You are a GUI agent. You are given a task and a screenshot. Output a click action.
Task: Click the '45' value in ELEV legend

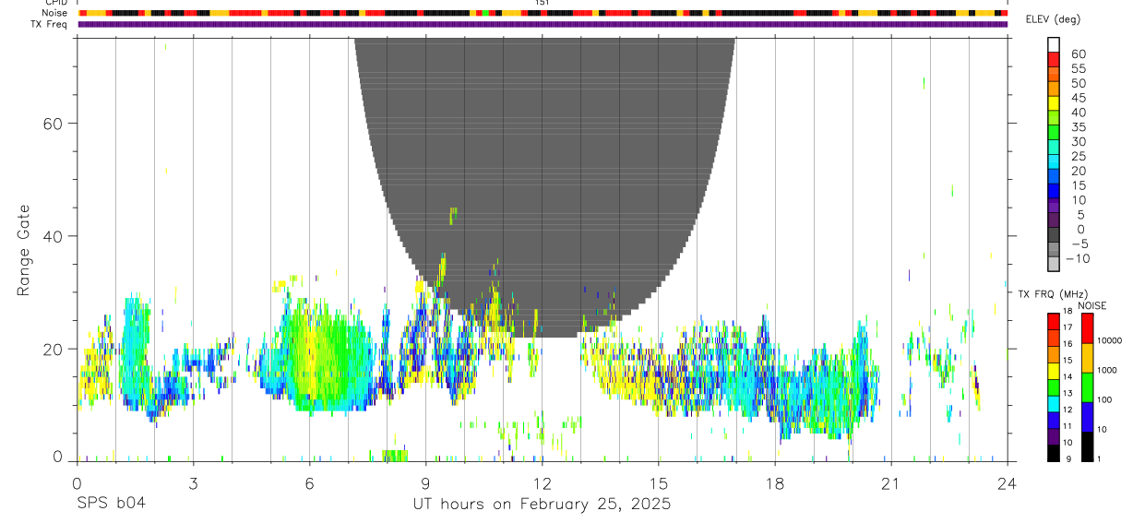pos(1079,98)
